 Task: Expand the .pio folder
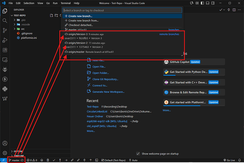[23, 20]
